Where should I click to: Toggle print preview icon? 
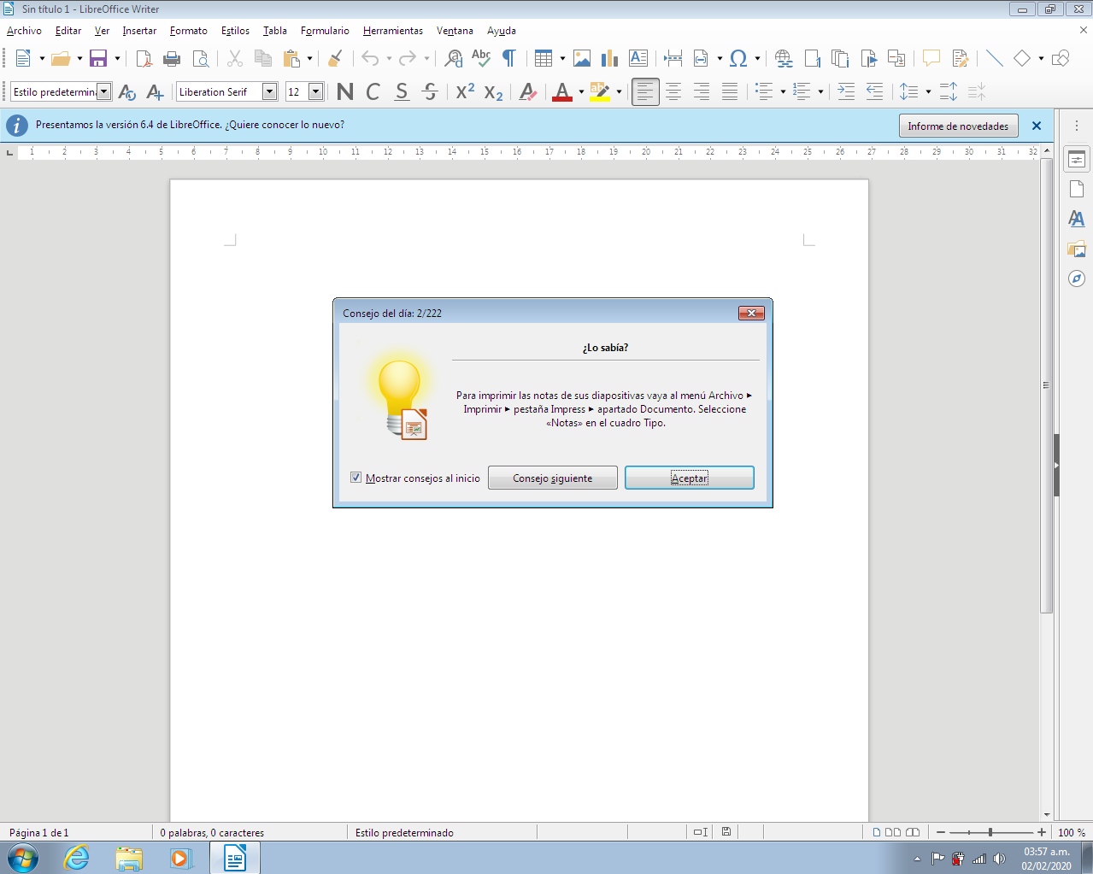[201, 58]
